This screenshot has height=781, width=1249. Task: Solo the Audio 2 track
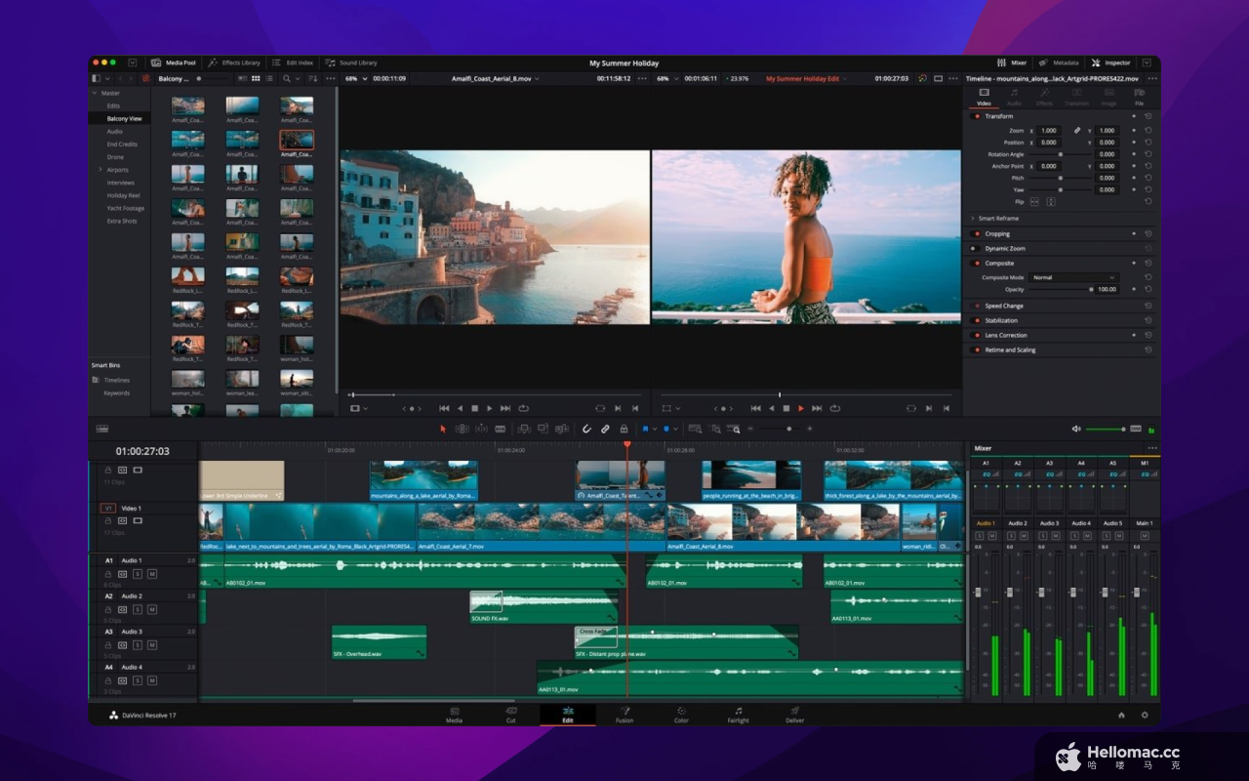[x=138, y=609]
